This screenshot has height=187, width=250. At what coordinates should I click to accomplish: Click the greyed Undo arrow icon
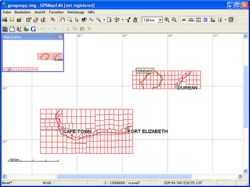[43, 29]
